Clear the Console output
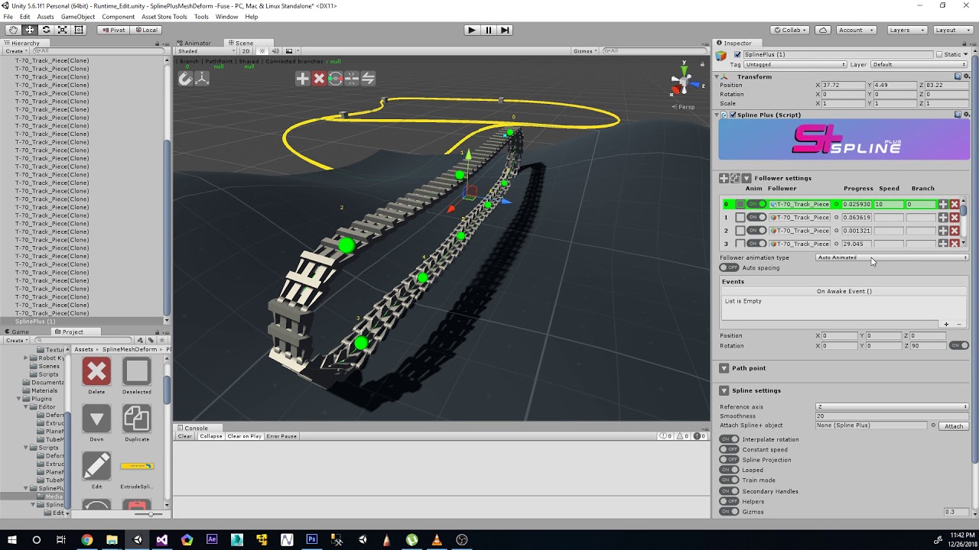979x550 pixels. click(184, 435)
